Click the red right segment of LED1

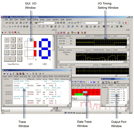point(35,44)
